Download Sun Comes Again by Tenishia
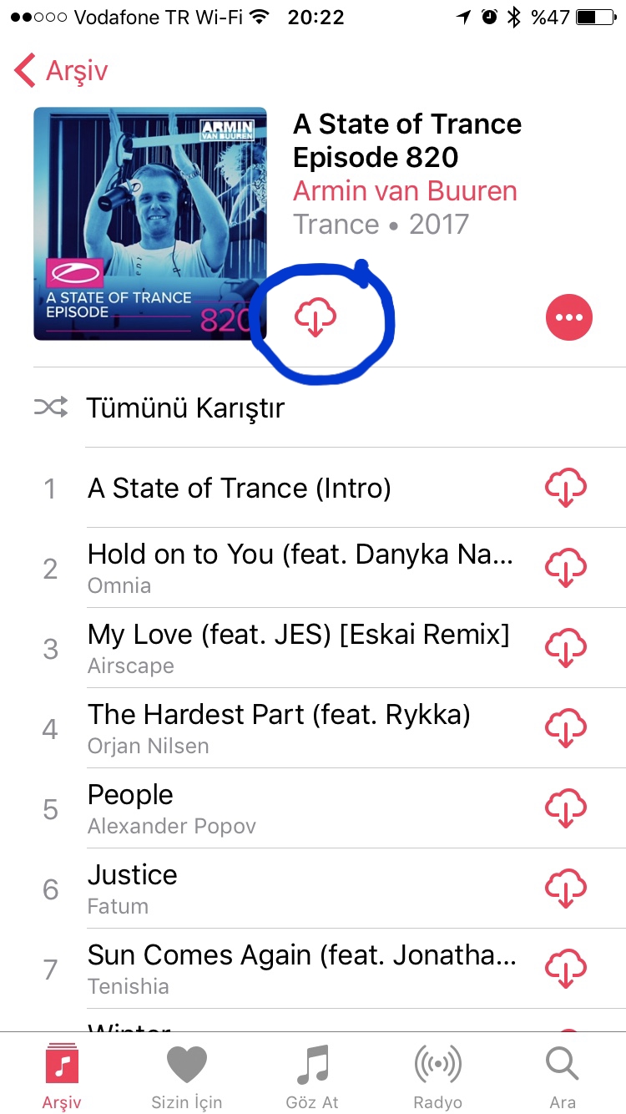Screen dimensions: 626x1114 click(566, 969)
